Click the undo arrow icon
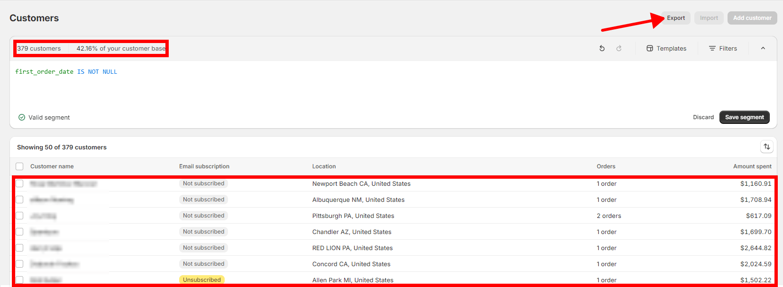 (602, 48)
